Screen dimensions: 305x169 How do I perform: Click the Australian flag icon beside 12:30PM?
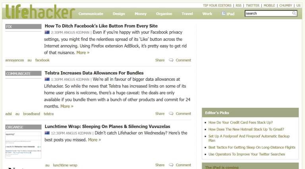coord(47,133)
